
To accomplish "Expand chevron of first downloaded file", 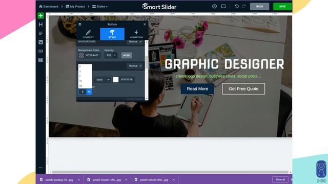I will (79, 180).
